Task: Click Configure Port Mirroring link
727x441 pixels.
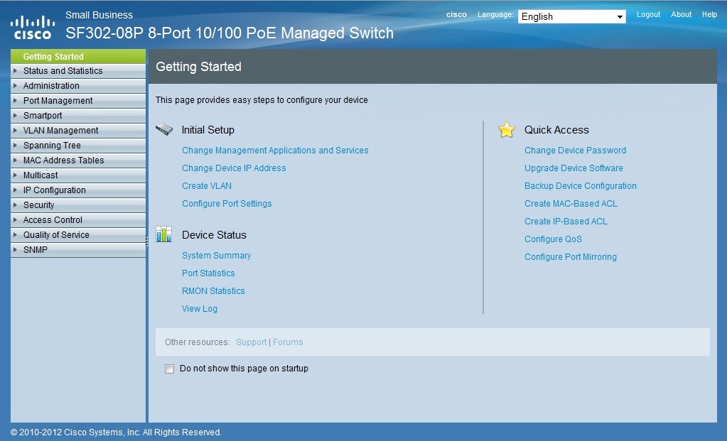Action: coord(571,257)
